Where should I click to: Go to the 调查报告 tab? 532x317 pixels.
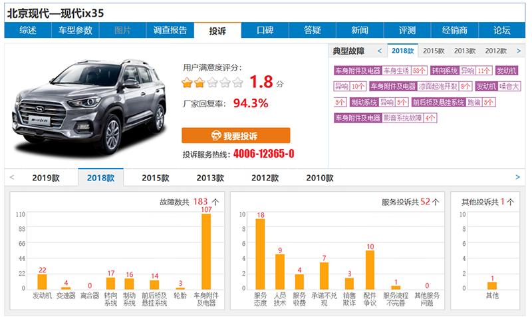(x=170, y=30)
